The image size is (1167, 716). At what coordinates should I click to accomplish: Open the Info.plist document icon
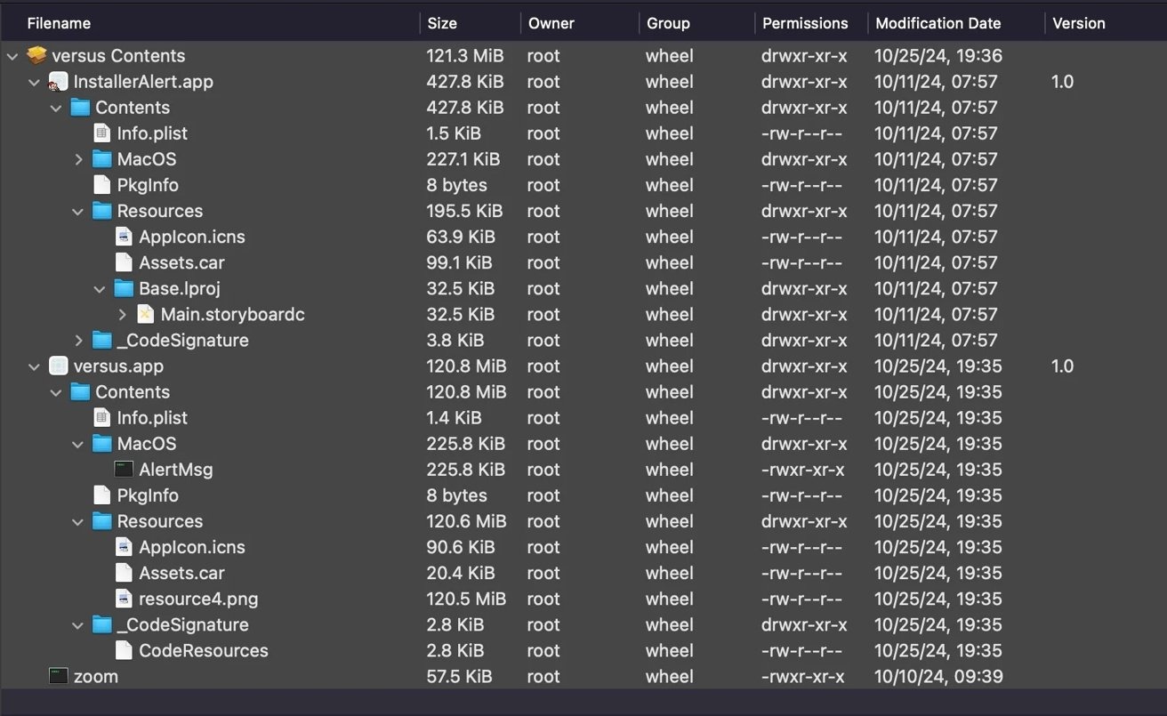point(101,133)
